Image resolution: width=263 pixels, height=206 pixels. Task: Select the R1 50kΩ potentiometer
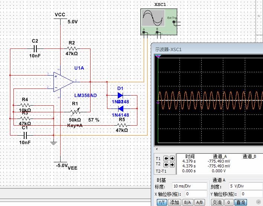pyautogui.click(x=75, y=112)
